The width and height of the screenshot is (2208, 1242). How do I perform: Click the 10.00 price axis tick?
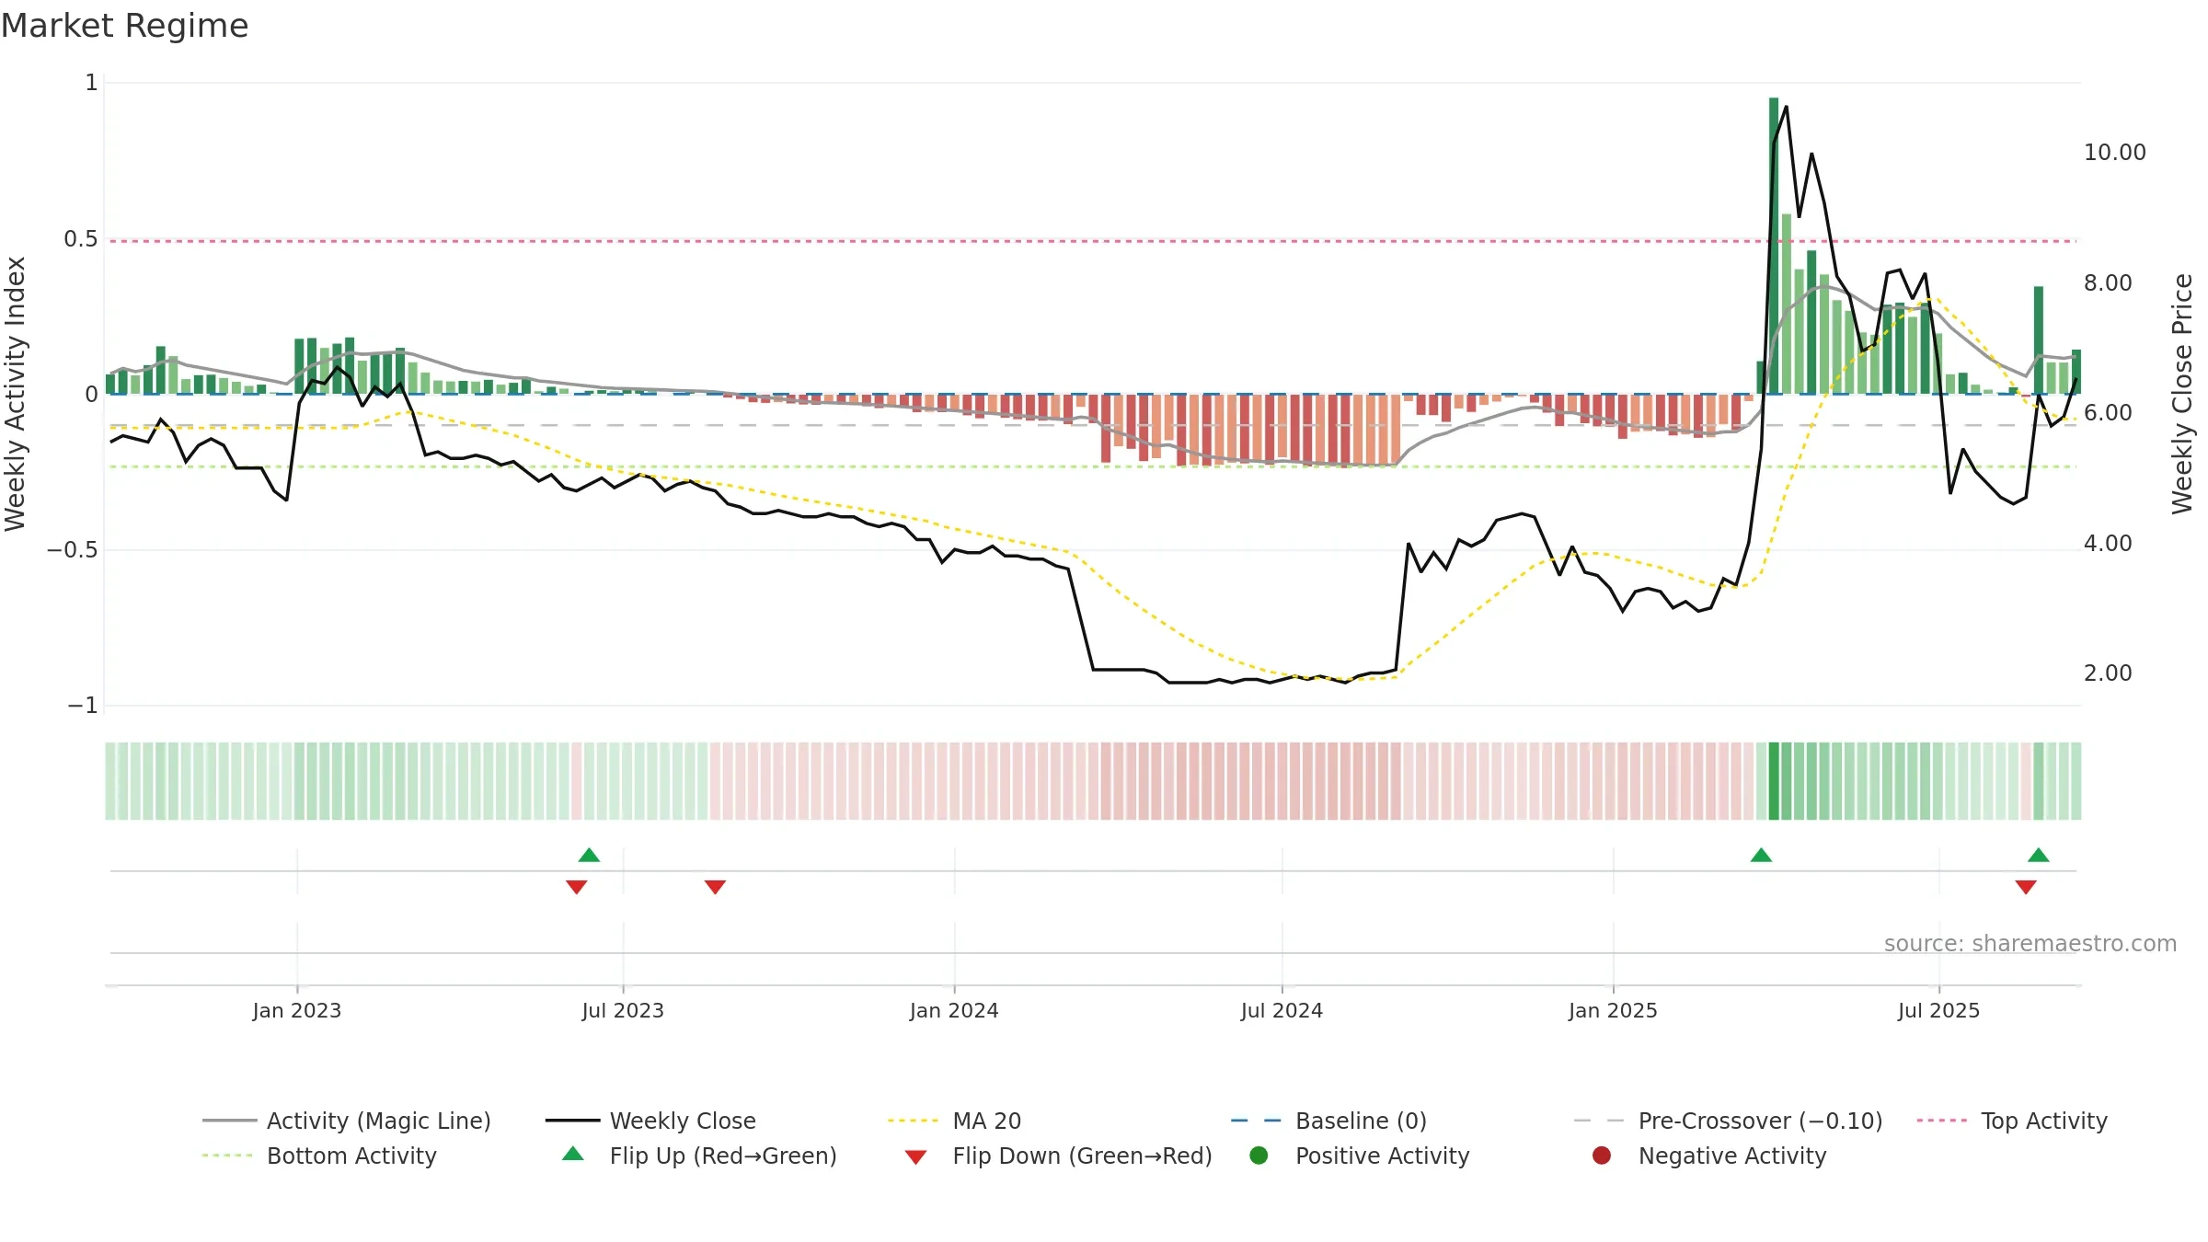pos(2114,153)
